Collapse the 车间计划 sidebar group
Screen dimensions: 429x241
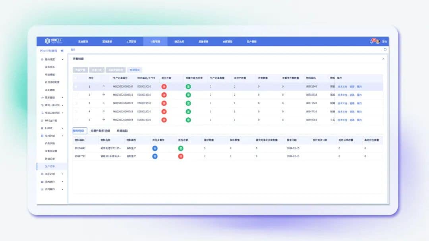pos(62,136)
